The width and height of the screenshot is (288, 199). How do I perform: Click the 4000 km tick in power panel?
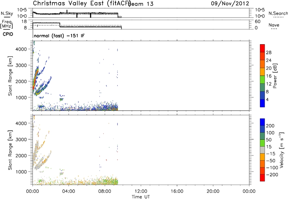tap(21, 49)
